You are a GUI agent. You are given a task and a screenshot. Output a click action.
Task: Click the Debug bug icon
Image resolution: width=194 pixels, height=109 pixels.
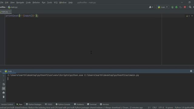click(176, 7)
